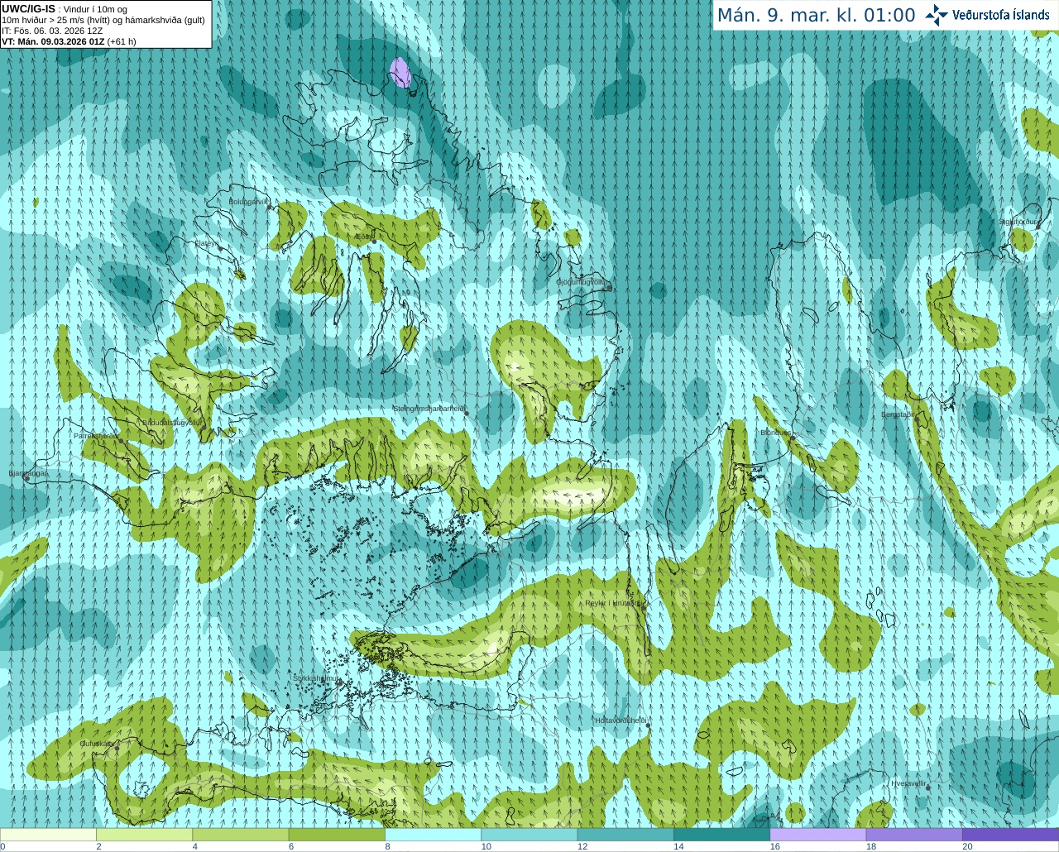Click legend value label 20
Screen dimensions: 1059x852
(x=967, y=846)
